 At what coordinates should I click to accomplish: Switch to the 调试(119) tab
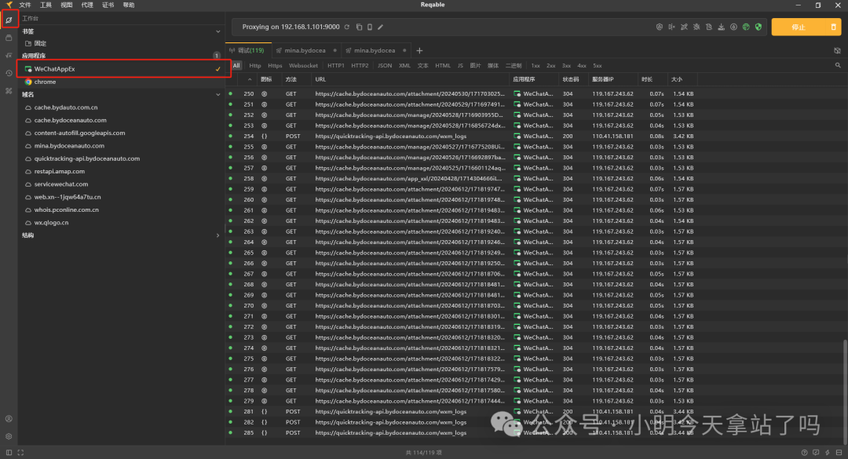[x=248, y=50]
